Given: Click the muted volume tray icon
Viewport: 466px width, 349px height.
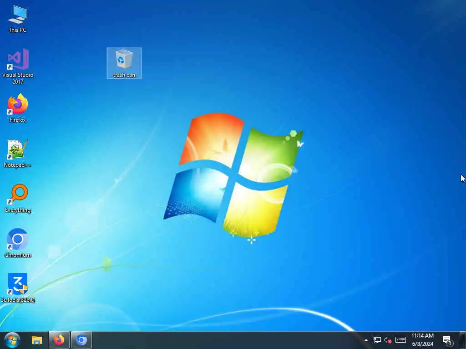Looking at the screenshot, I should coord(388,340).
